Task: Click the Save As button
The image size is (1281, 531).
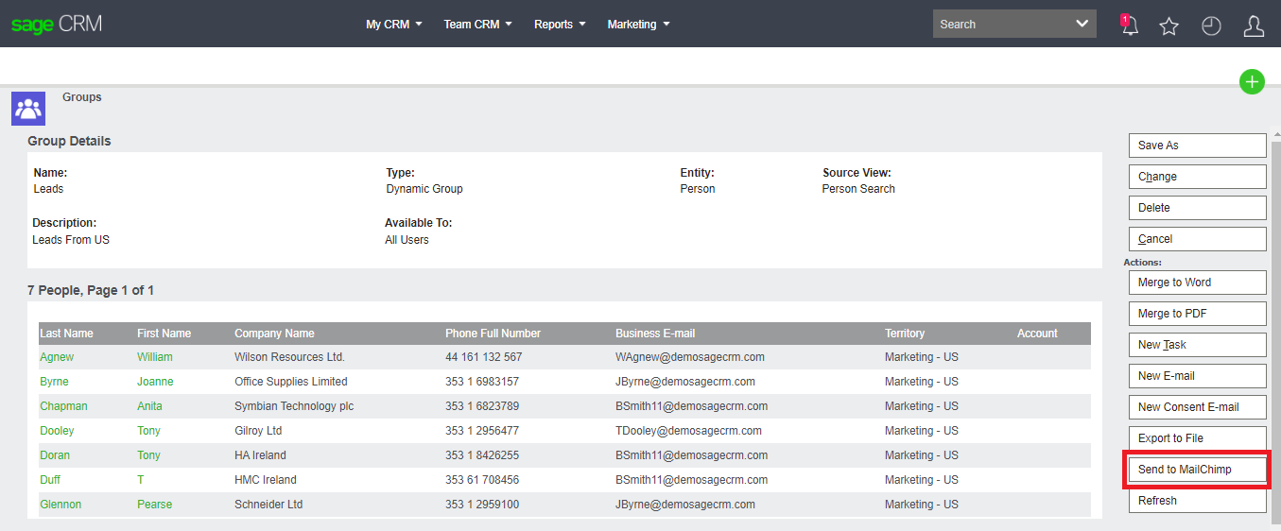Action: pyautogui.click(x=1197, y=146)
